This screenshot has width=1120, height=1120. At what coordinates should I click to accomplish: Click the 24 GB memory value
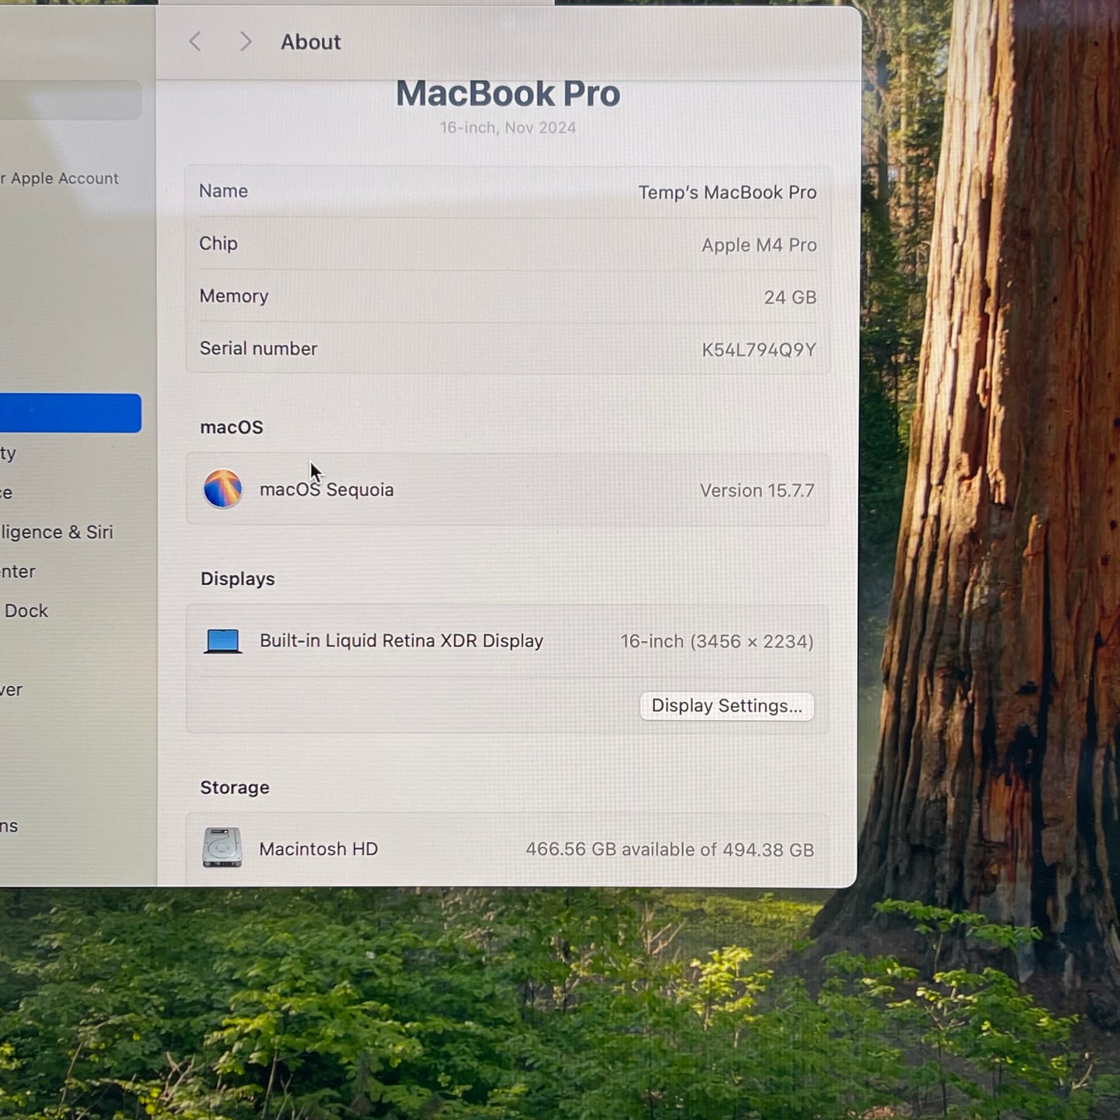coord(790,297)
